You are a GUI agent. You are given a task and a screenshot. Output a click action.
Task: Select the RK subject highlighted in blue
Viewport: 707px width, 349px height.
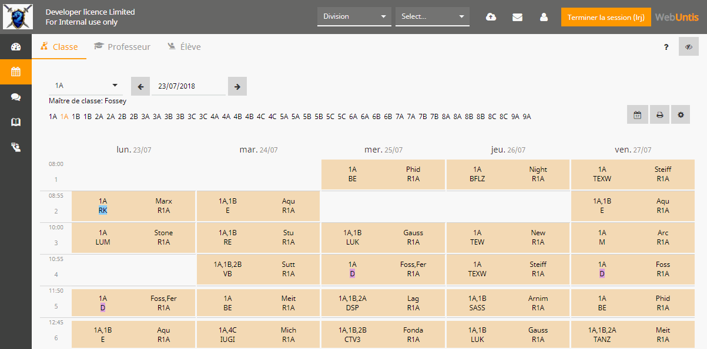coord(103,211)
